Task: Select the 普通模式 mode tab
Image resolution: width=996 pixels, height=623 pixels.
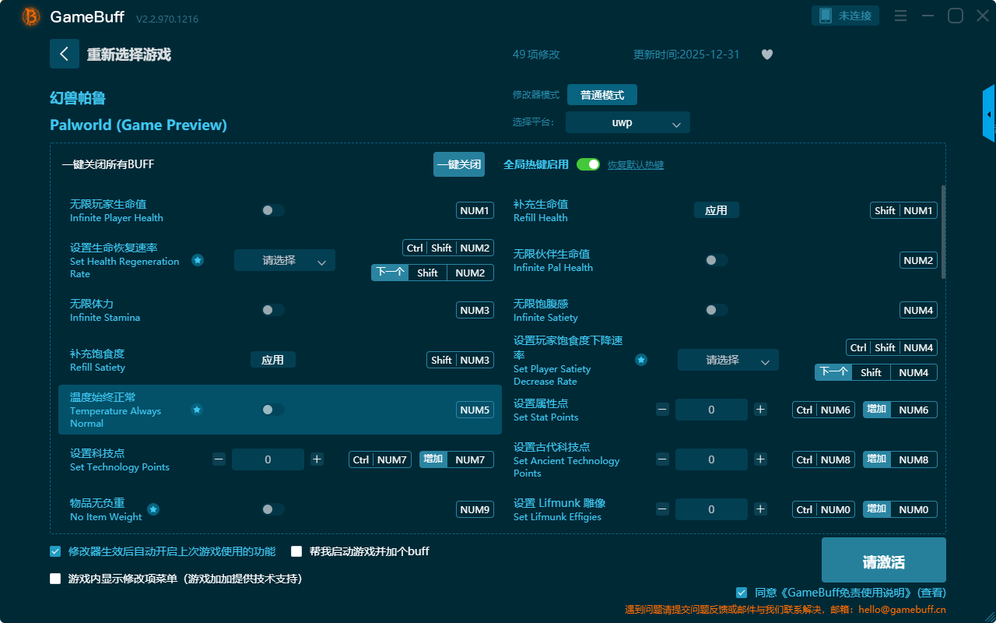Action: click(x=601, y=95)
